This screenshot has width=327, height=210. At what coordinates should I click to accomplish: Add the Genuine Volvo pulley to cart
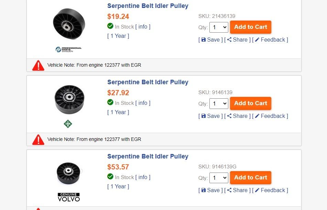tap(251, 178)
